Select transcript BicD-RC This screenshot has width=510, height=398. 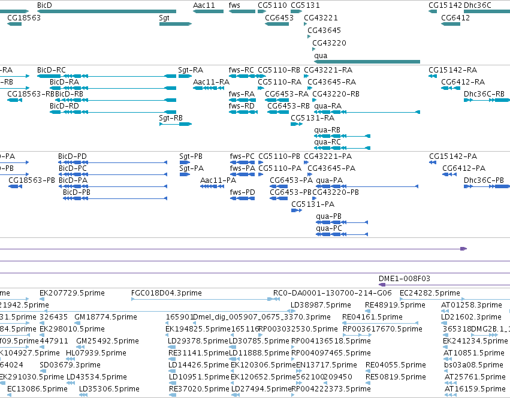[107, 76]
